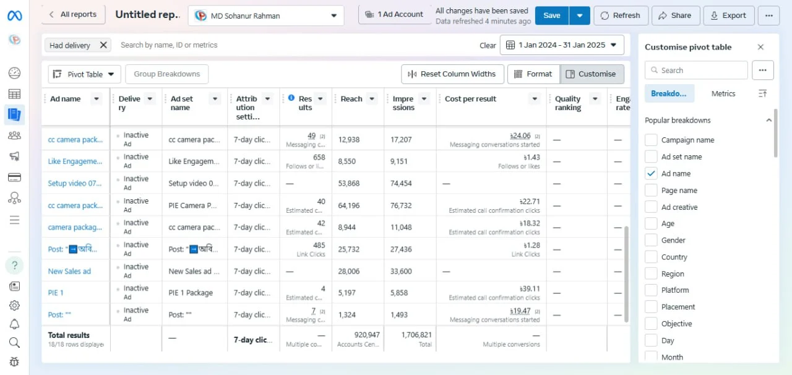Open the Audiences people icon in sidebar

tap(14, 136)
